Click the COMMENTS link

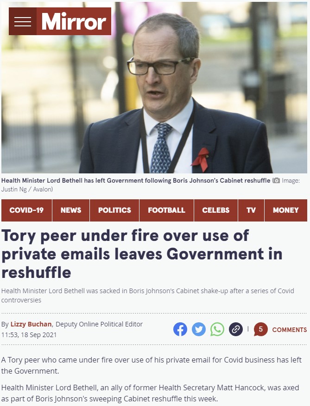pyautogui.click(x=290, y=330)
